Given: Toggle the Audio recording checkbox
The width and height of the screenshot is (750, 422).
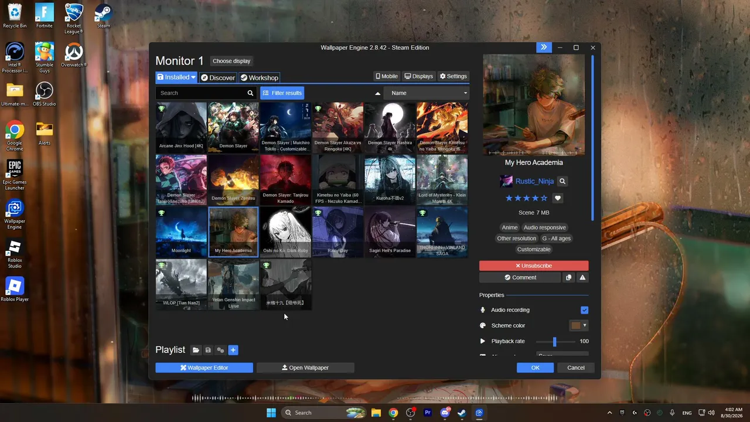Looking at the screenshot, I should coord(584,310).
